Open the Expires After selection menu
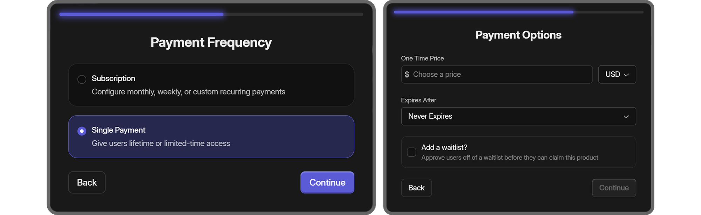Image resolution: width=701 pixels, height=215 pixels. tap(518, 116)
